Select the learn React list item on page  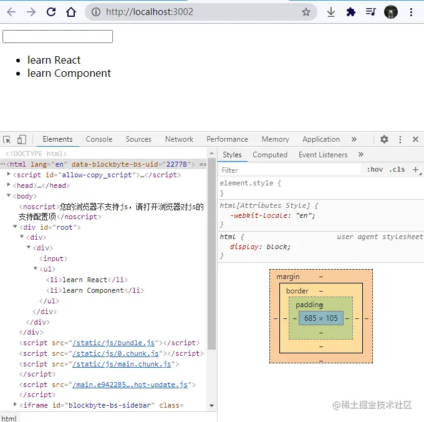click(x=54, y=60)
